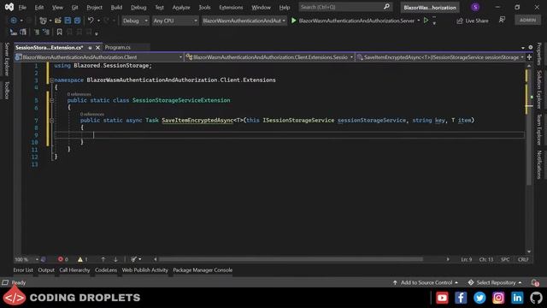The height and width of the screenshot is (308, 547).
Task: Click the Navigate Backward icon
Action: 14,21
